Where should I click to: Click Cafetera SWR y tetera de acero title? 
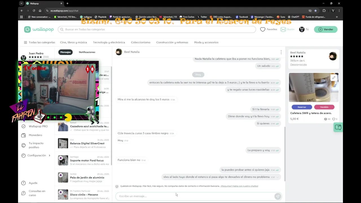point(311,113)
